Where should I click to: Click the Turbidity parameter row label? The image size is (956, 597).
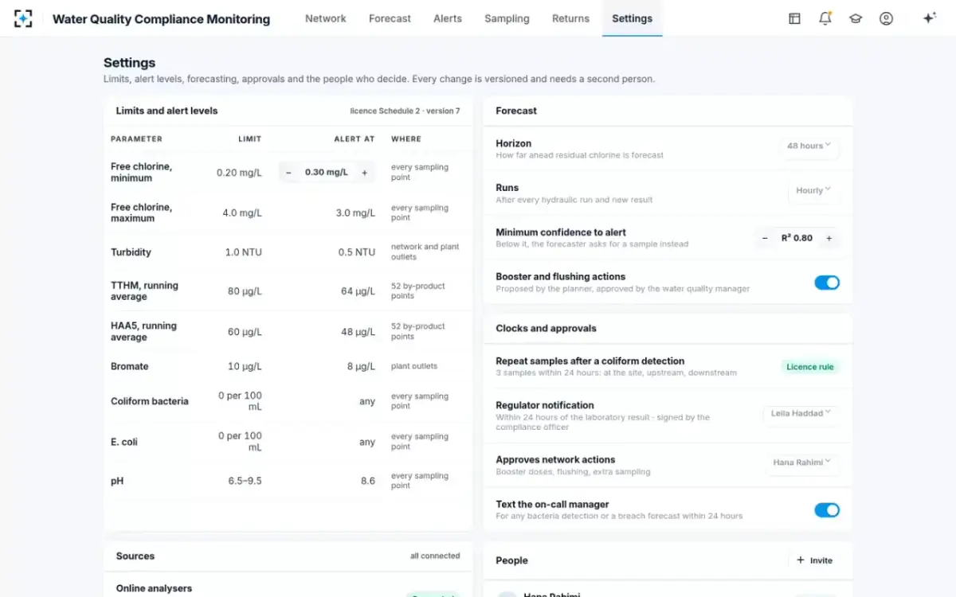131,252
